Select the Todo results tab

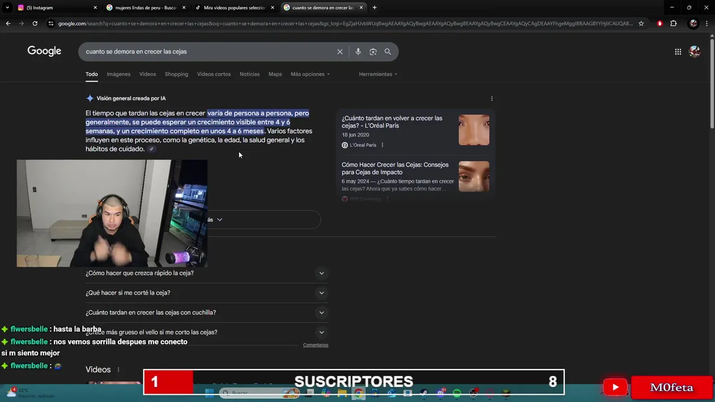(92, 74)
